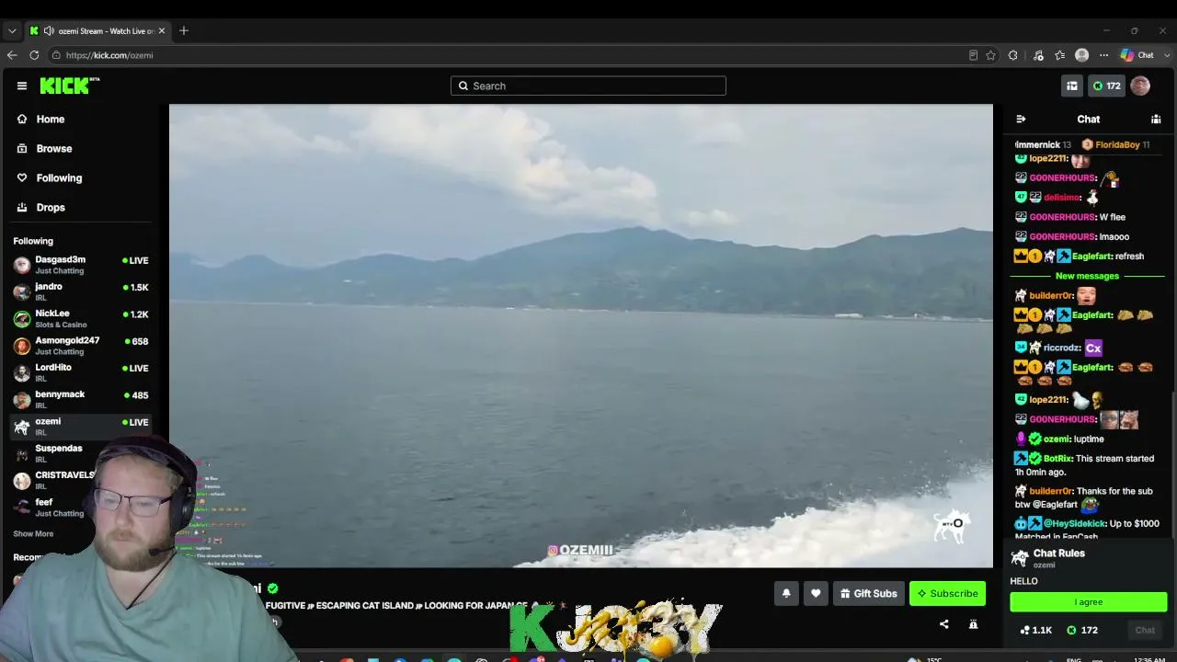Open jandro's channel from Following

pos(81,291)
